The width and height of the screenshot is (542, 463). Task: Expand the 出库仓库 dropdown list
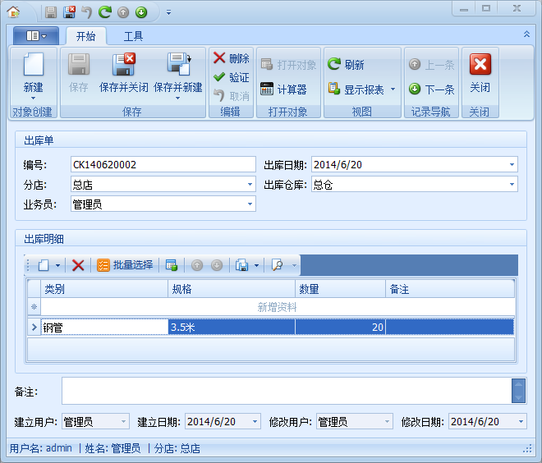point(512,185)
